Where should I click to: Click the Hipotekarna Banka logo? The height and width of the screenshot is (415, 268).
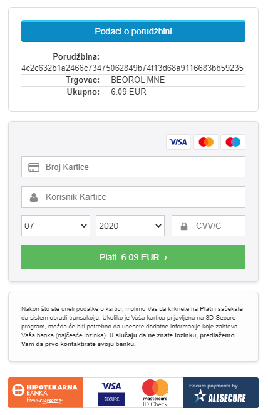pyautogui.click(x=46, y=393)
